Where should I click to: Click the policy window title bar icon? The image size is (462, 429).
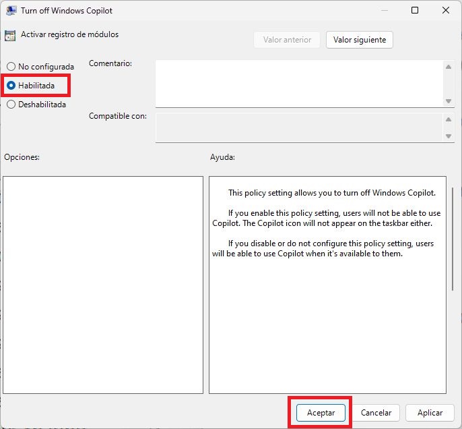[x=11, y=10]
